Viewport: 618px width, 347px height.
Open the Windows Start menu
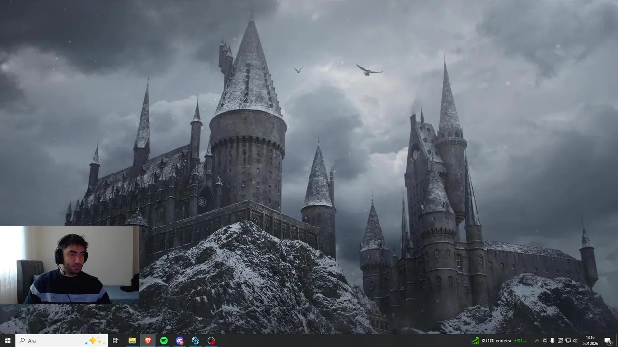[x=7, y=340]
